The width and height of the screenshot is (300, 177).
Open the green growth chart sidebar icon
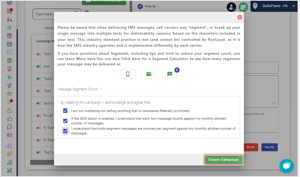(x=9, y=162)
